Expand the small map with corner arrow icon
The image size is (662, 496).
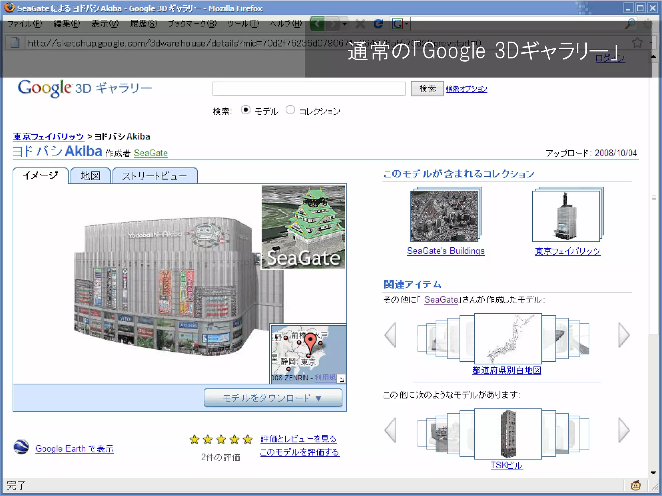tap(342, 379)
